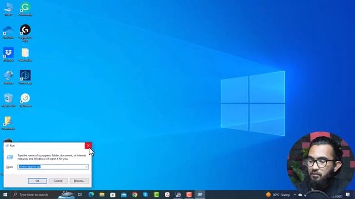355x199 pixels.
Task: Select the Logitech G HUB desktop icon
Action: (x=25, y=33)
